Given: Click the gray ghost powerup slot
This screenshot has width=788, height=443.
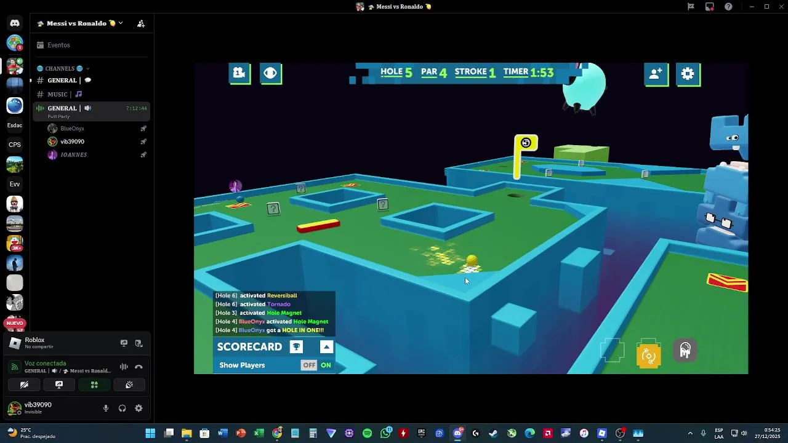Looking at the screenshot, I should (685, 350).
